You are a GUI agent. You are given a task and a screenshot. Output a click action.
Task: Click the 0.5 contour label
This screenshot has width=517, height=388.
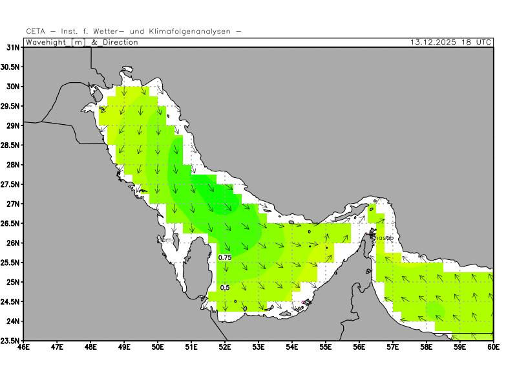(225, 288)
